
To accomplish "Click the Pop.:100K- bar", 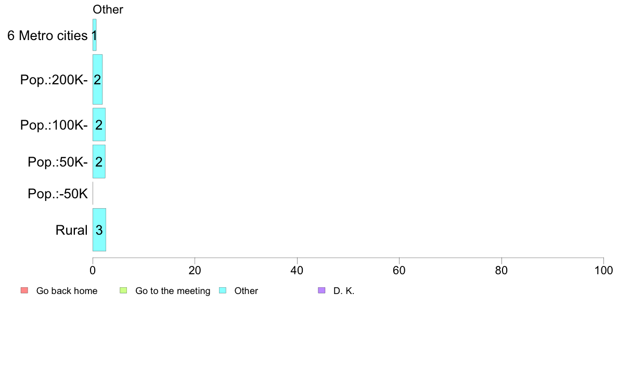I will click(x=99, y=125).
